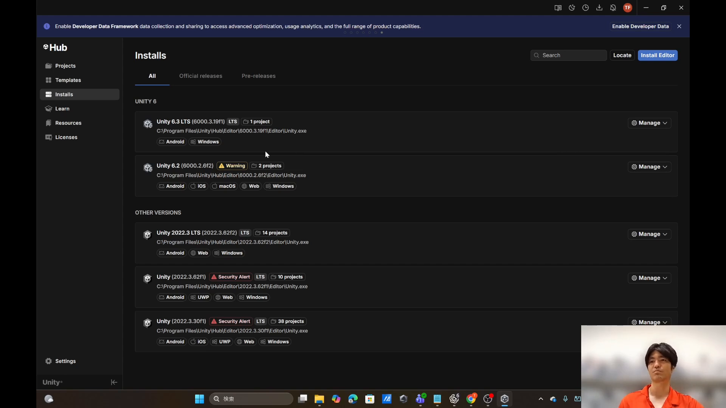Open Resources in the sidebar

(x=79, y=123)
